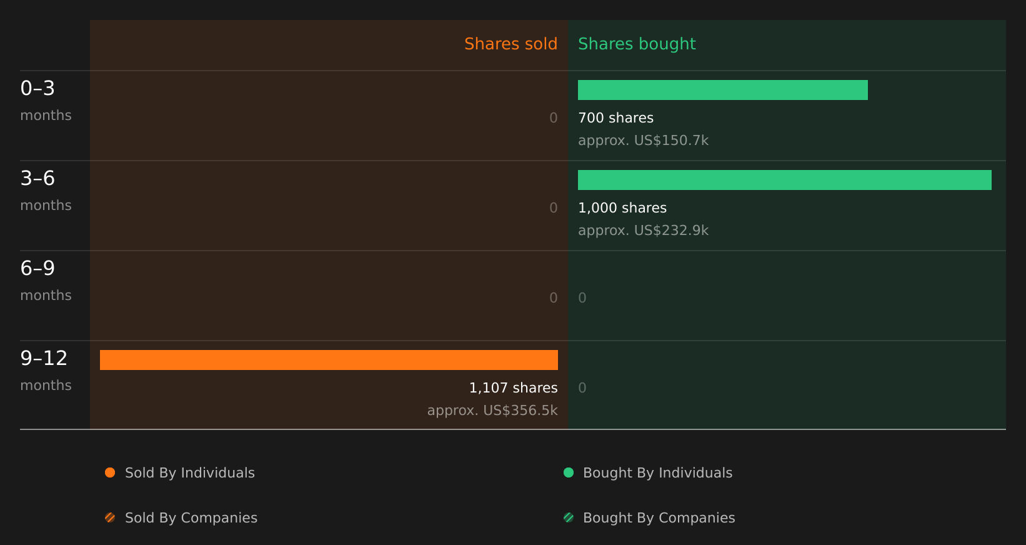Viewport: 1026px width, 545px height.
Task: Click the 'approx. US$356.5k' text
Action: point(492,411)
